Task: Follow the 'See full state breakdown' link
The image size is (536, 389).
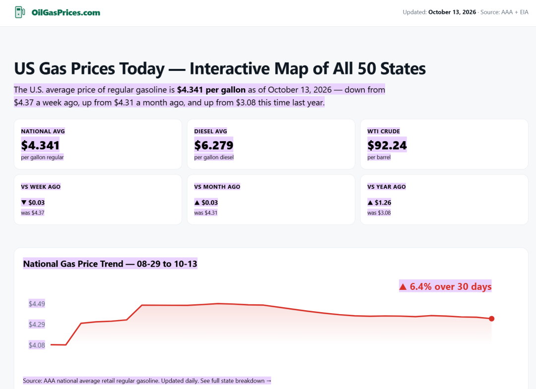Action: pos(236,381)
